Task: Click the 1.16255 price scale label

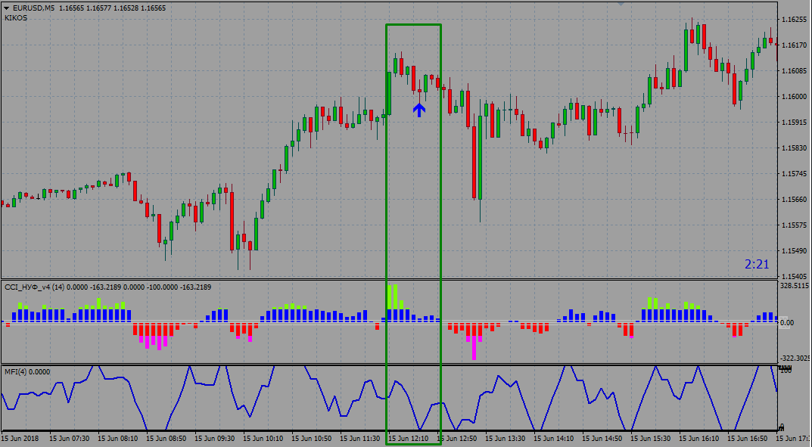Action: tap(795, 20)
